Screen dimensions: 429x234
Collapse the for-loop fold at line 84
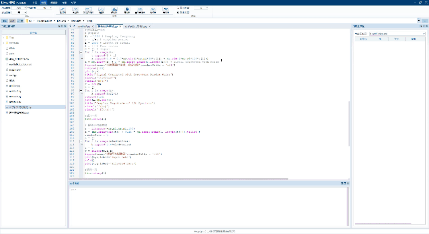click(81, 52)
